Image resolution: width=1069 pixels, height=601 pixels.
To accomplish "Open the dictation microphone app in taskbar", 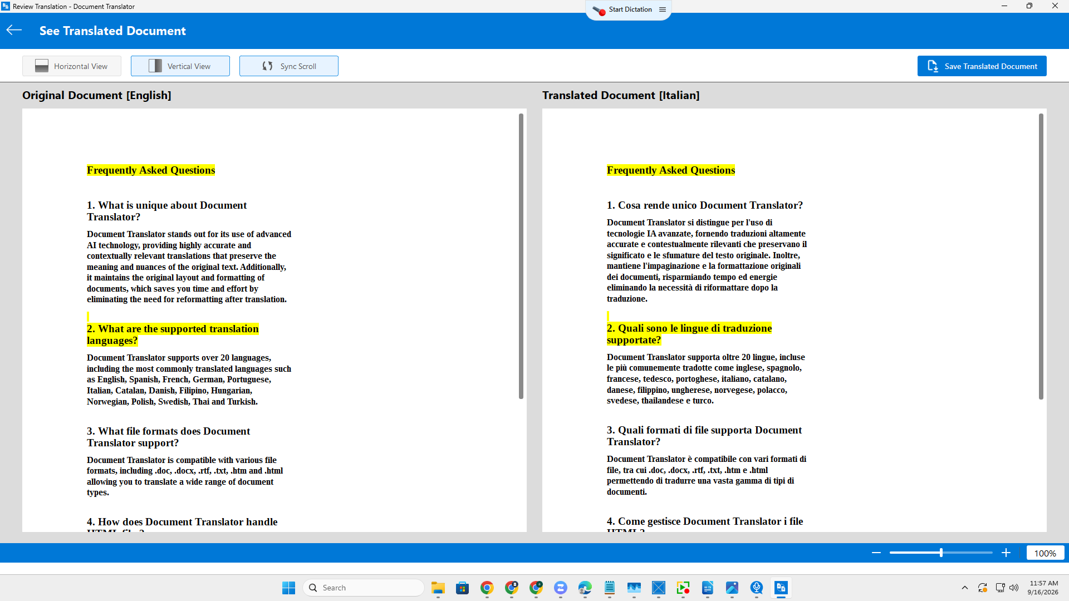I will [x=757, y=588].
